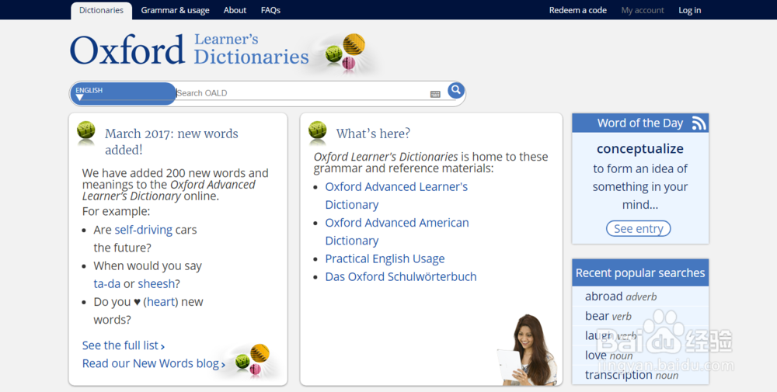Open the heart word link
Viewport: 777px width, 392px height.
pos(161,302)
